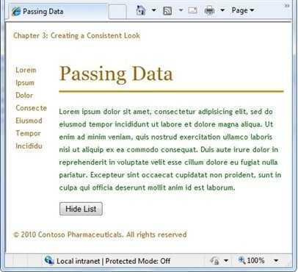Screen dimensions: 298x272
Task: Expand the feeds dropdown arrow
Action: click(181, 10)
